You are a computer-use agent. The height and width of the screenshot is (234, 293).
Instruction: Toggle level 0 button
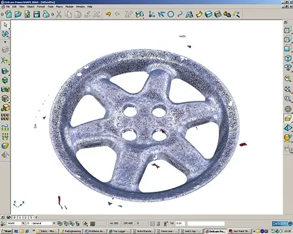[x=14, y=217]
